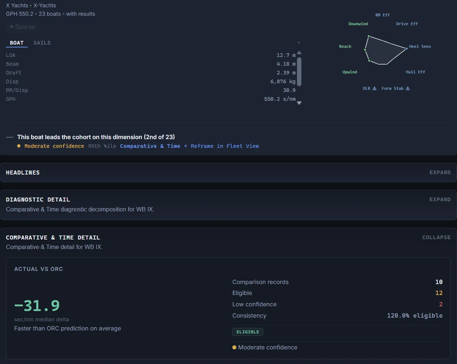Click the Heel Sens radar axis label
The image size is (457, 364).
coord(420,46)
